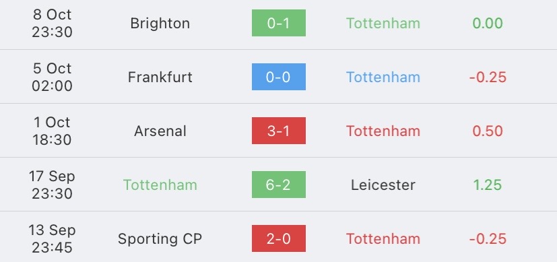Viewport: 557px width, 262px height.
Task: Open the Sporting CP 2-0 score badge
Action: click(x=279, y=238)
